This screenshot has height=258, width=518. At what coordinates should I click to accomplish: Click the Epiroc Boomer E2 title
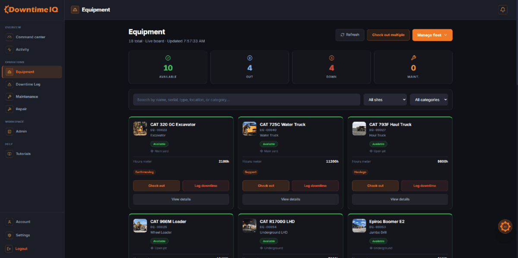[387, 221]
